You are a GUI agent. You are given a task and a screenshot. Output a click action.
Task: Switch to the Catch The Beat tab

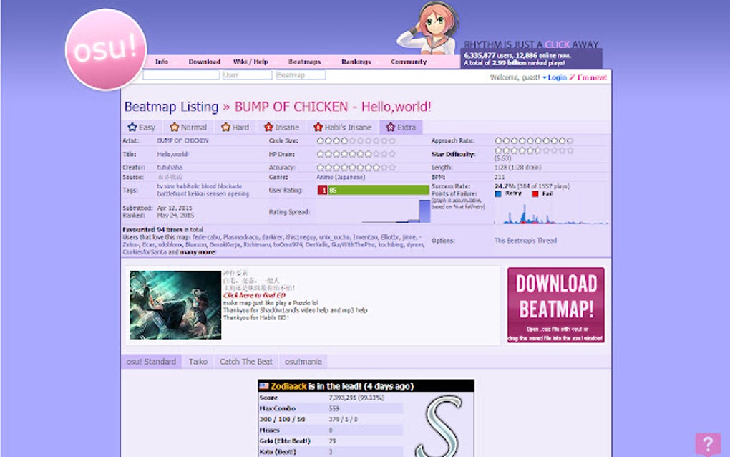(245, 362)
